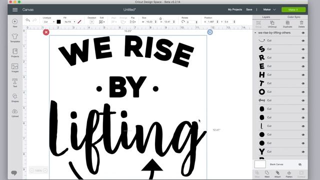
Task: Click the red delete handle on selection
Action: pos(46,32)
